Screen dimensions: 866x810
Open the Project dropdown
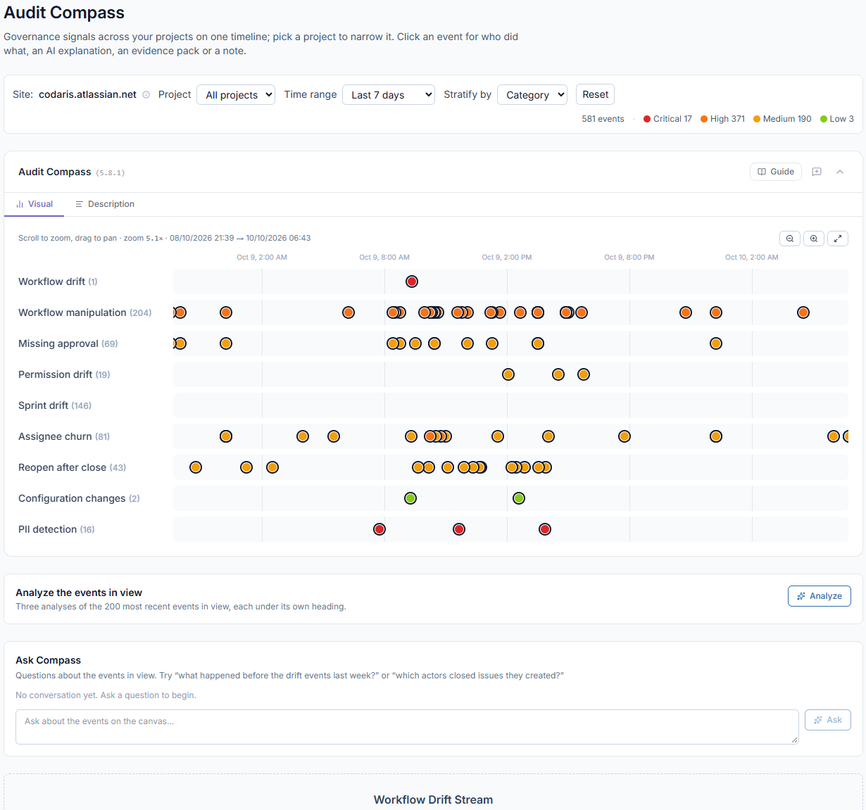[236, 95]
